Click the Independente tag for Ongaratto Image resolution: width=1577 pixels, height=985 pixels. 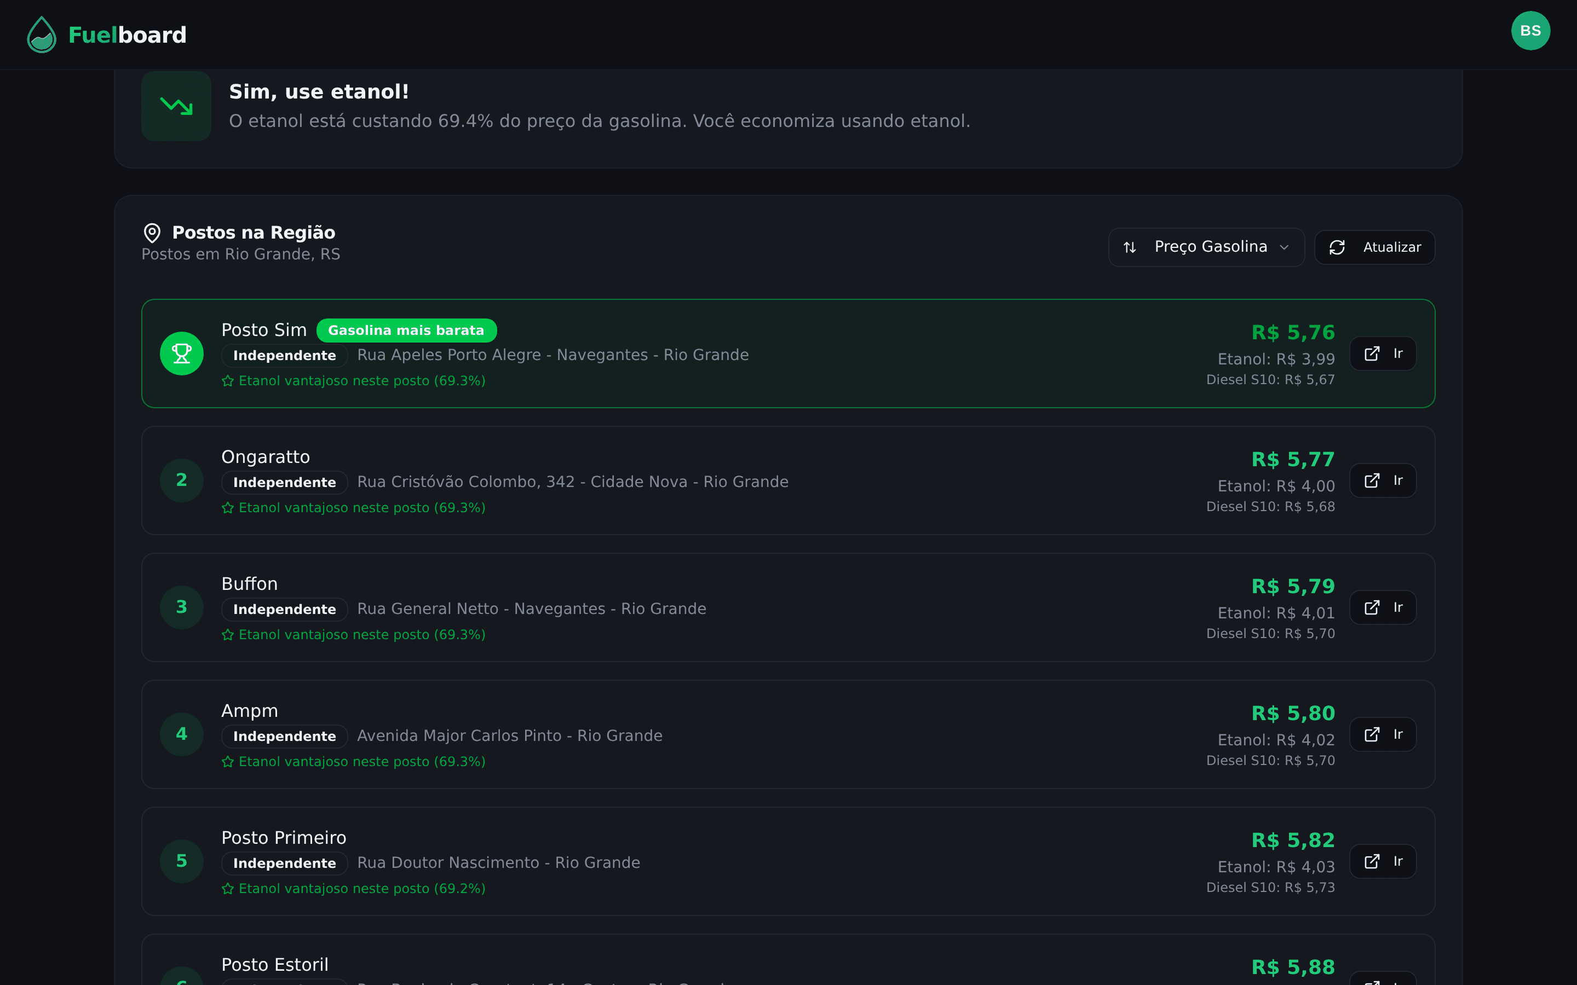(x=284, y=482)
